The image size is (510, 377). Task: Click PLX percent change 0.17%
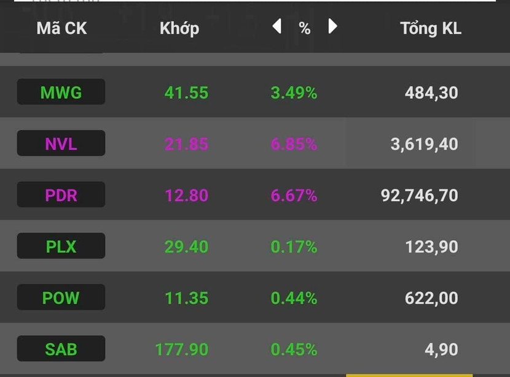294,246
